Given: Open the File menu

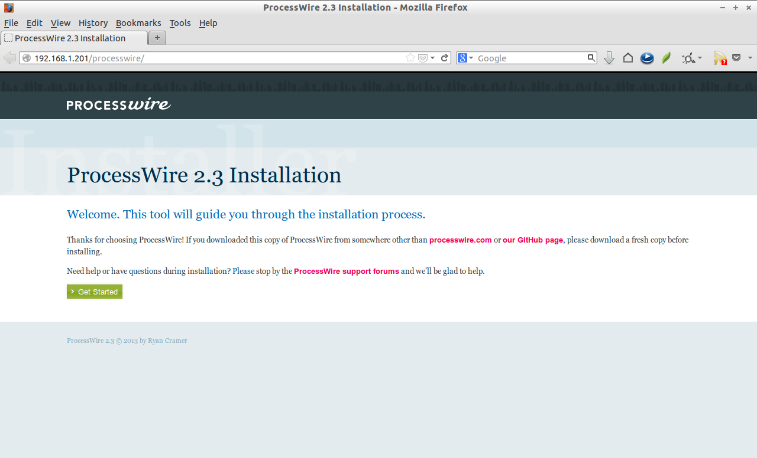Looking at the screenshot, I should (11, 23).
